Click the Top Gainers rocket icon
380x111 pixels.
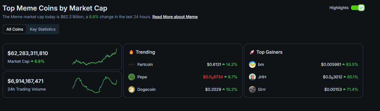pyautogui.click(x=252, y=52)
